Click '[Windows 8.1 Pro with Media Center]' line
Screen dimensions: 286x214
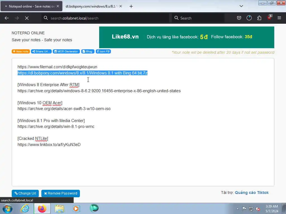click(51, 121)
